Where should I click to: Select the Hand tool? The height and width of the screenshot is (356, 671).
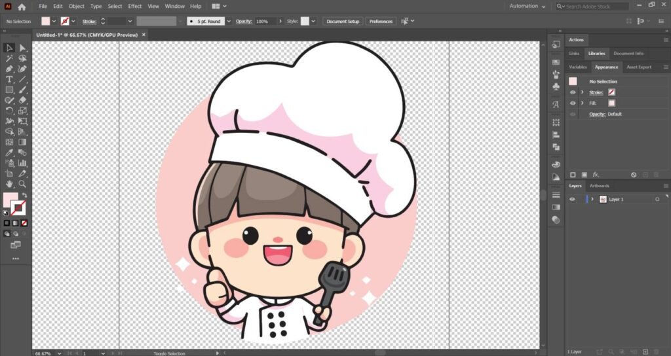point(9,184)
